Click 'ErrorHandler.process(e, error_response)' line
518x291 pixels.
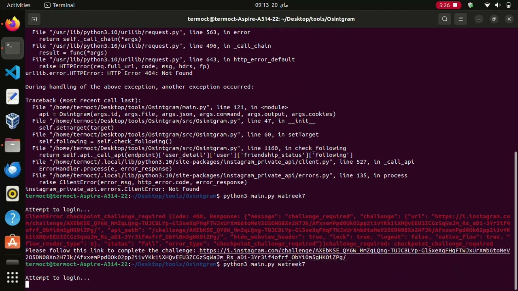105,169
